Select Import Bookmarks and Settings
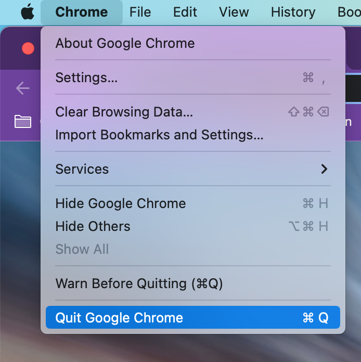The image size is (361, 362). (x=193, y=135)
